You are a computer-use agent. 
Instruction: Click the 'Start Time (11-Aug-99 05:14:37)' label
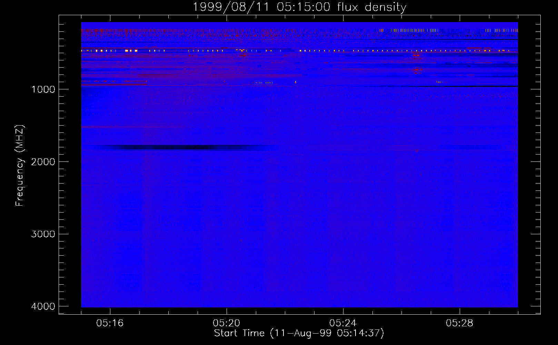(299, 333)
